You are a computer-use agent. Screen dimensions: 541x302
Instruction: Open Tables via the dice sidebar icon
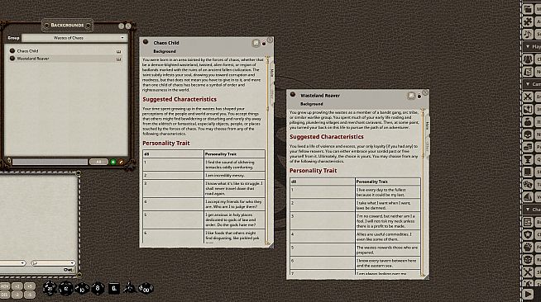528,184
